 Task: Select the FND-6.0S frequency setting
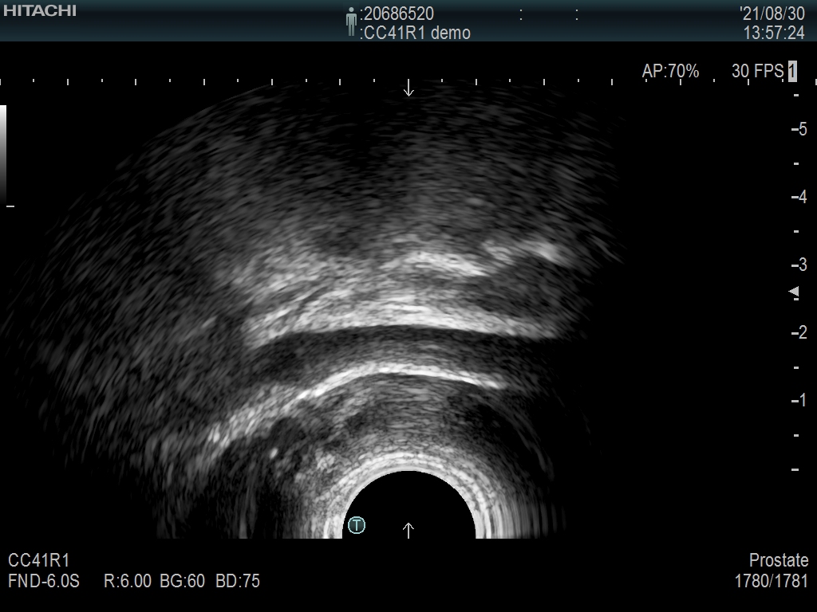click(44, 581)
